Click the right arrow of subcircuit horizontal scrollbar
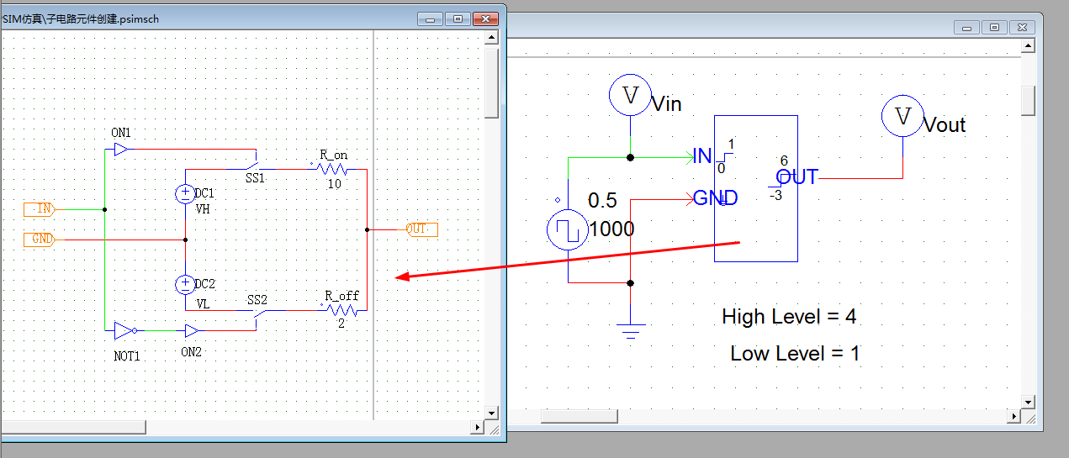 tap(479, 427)
